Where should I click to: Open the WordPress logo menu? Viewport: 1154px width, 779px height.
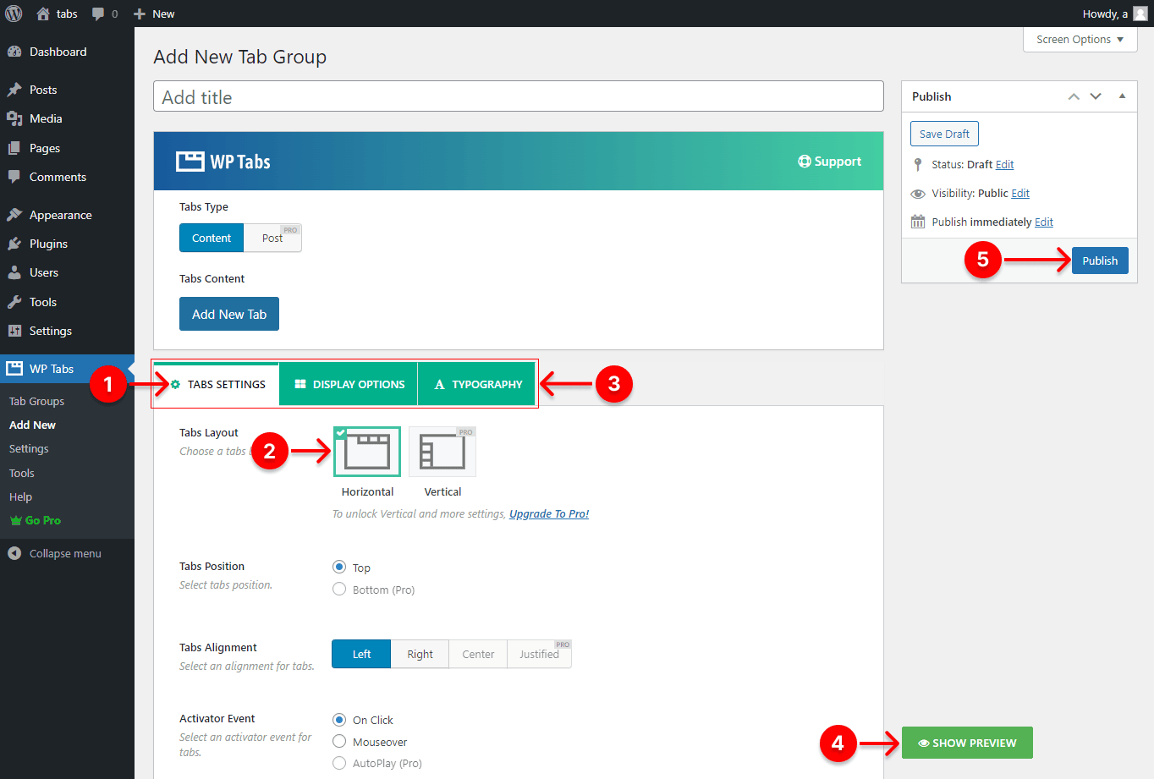(14, 14)
